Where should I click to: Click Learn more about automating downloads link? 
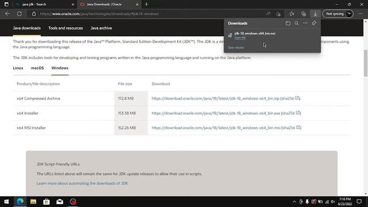tap(82, 183)
